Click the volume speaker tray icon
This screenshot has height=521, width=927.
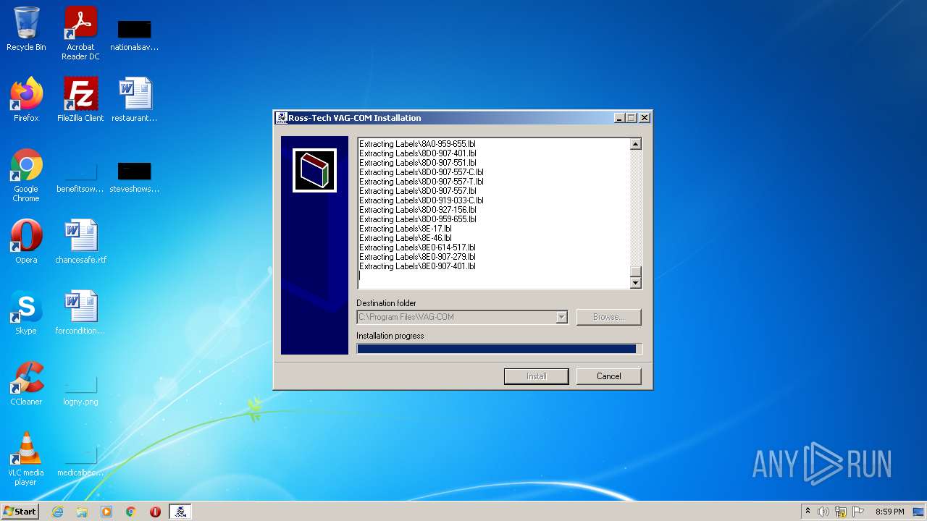click(823, 512)
